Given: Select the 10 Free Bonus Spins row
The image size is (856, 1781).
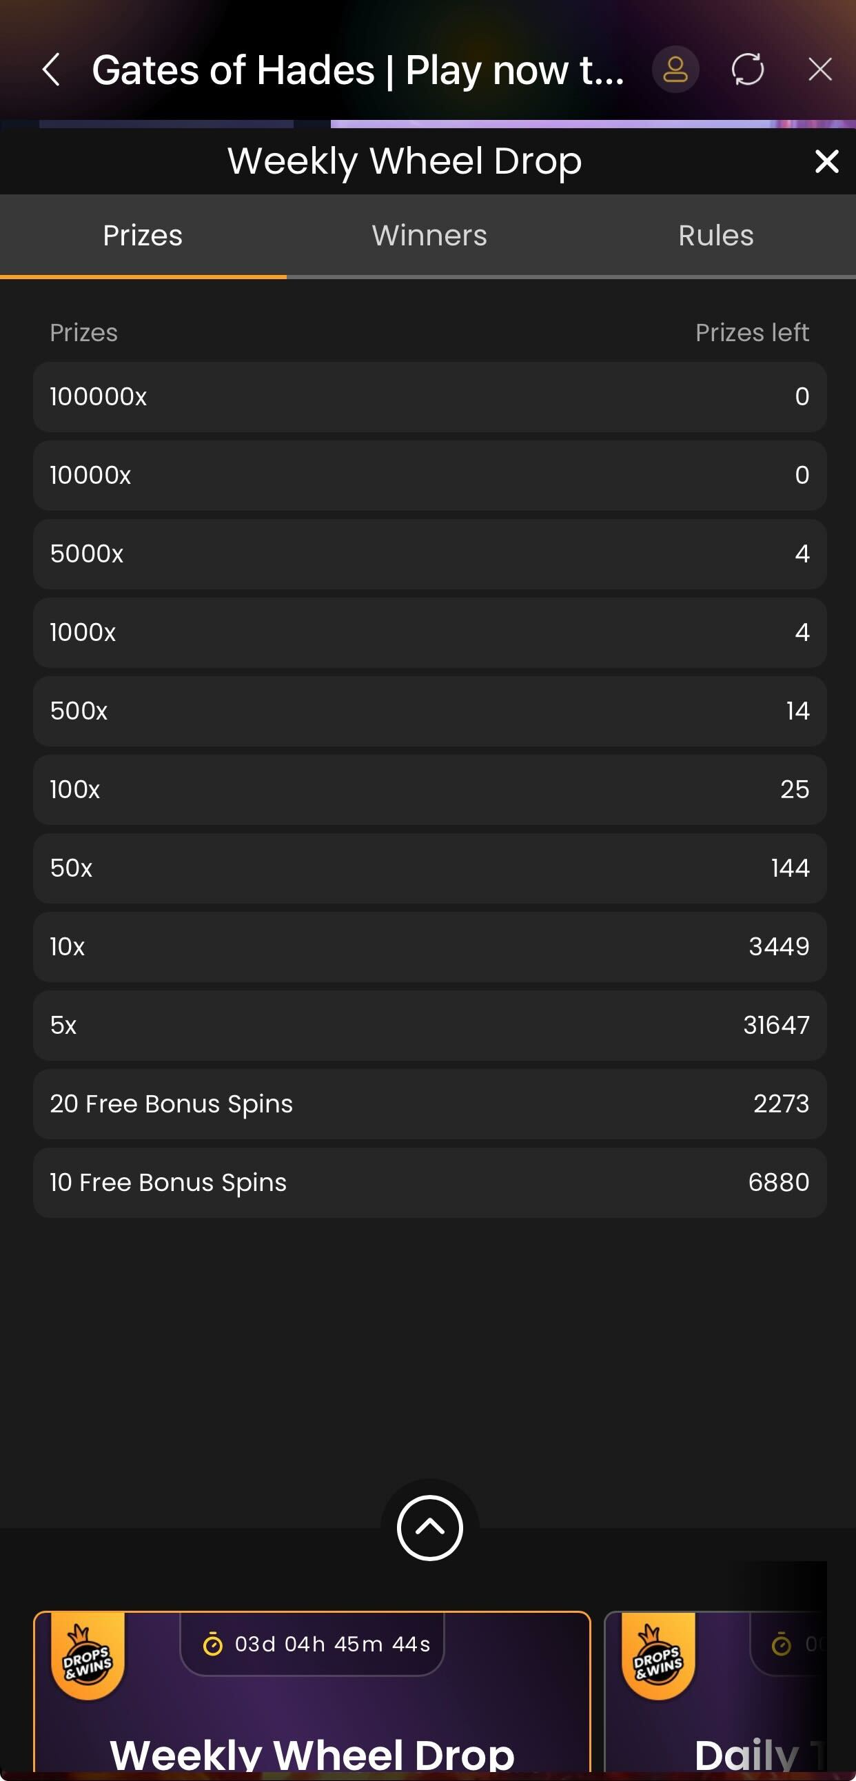Looking at the screenshot, I should 429,1182.
